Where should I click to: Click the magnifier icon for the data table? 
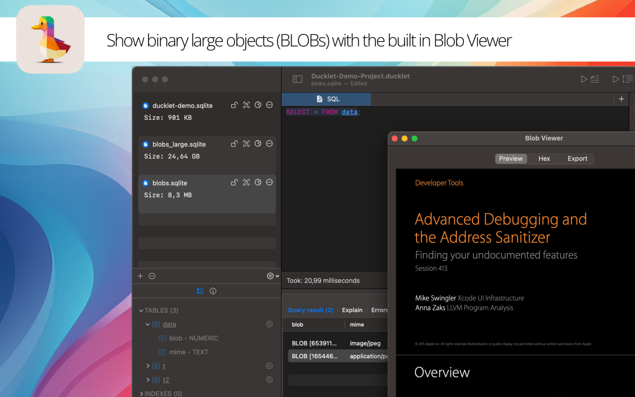(x=269, y=324)
